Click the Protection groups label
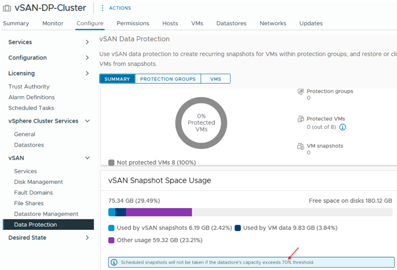Viewport: 397px width, 270px height. (x=330, y=91)
